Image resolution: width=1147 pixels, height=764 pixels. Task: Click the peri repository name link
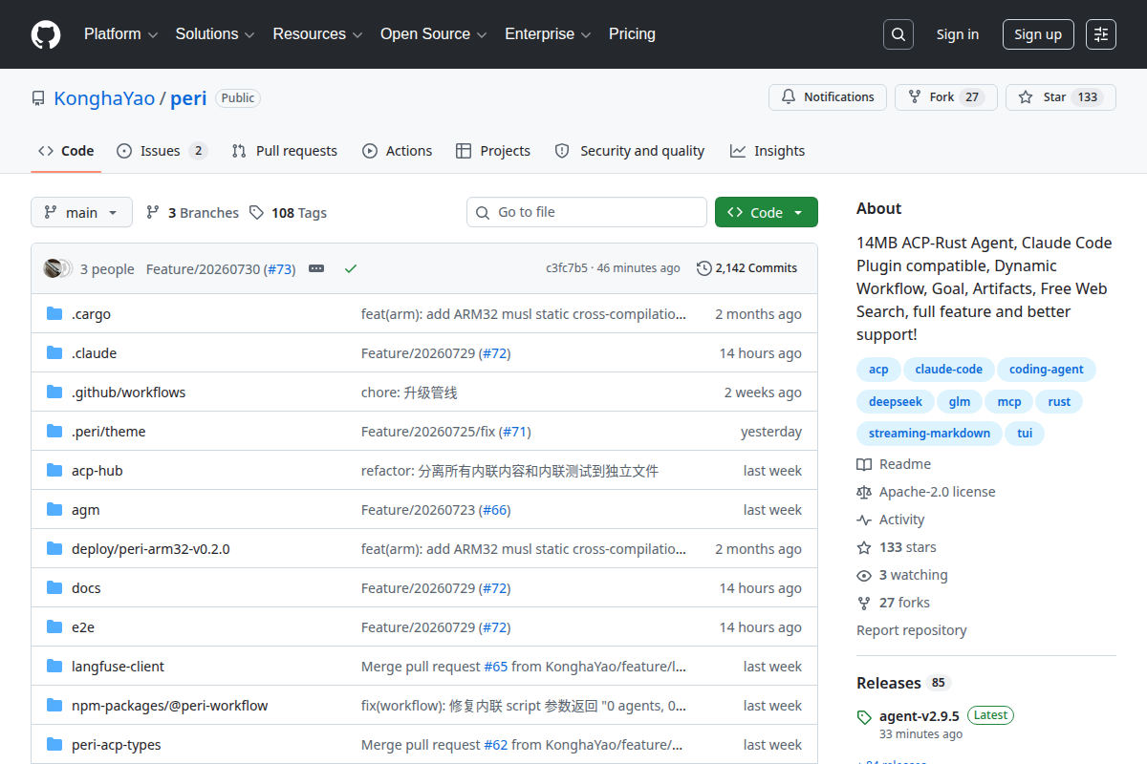(x=188, y=98)
